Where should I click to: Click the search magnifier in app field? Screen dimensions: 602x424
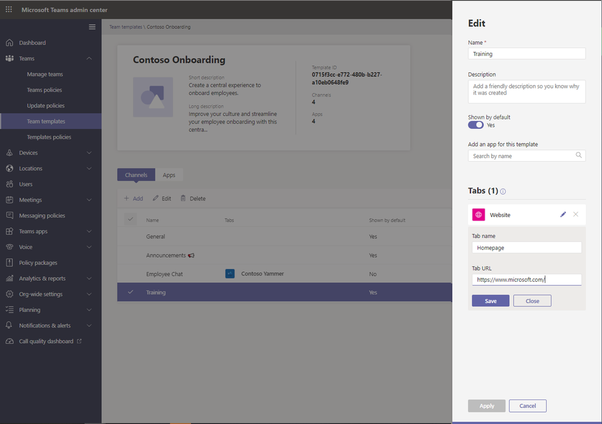point(578,155)
